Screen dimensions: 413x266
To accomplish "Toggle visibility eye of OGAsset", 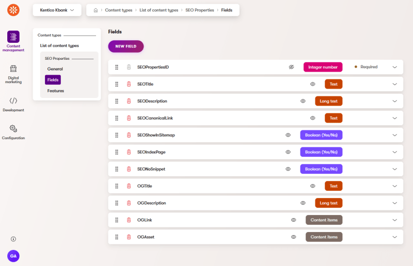I will 293,237.
